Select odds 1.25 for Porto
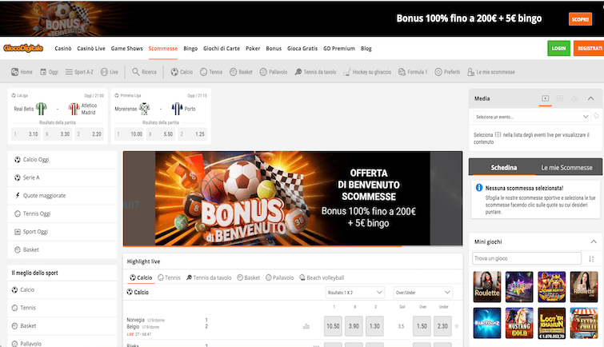The width and height of the screenshot is (604, 347). tap(192, 134)
